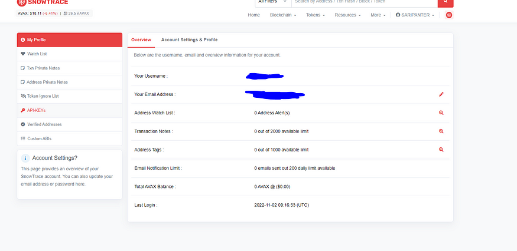517x251 pixels.
Task: Click '0 out of 1000 available limit' text
Action: tap(282, 150)
